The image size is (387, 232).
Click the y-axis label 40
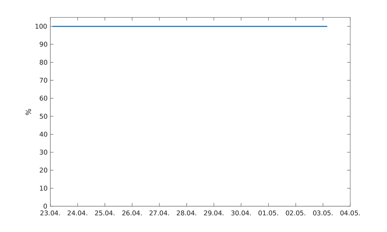pos(43,134)
